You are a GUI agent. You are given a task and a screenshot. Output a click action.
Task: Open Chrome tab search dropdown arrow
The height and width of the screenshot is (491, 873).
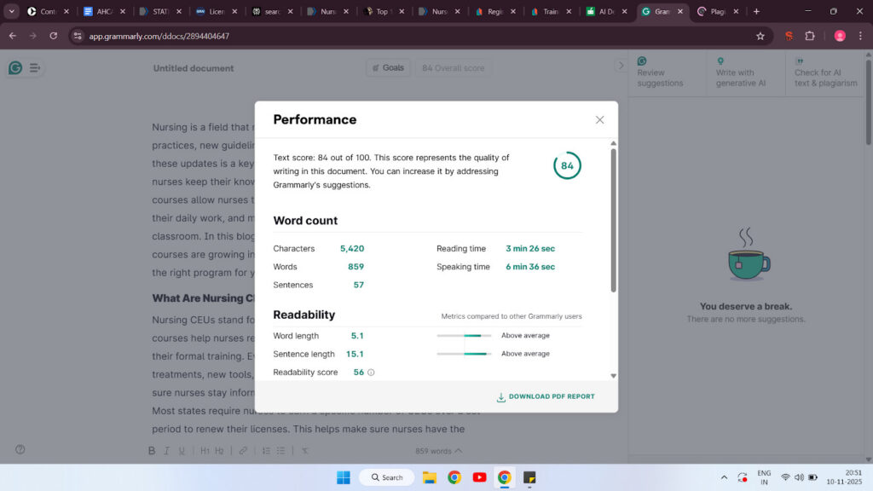[12, 12]
